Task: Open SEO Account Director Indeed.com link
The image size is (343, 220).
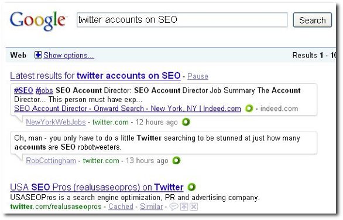Action: coord(128,109)
